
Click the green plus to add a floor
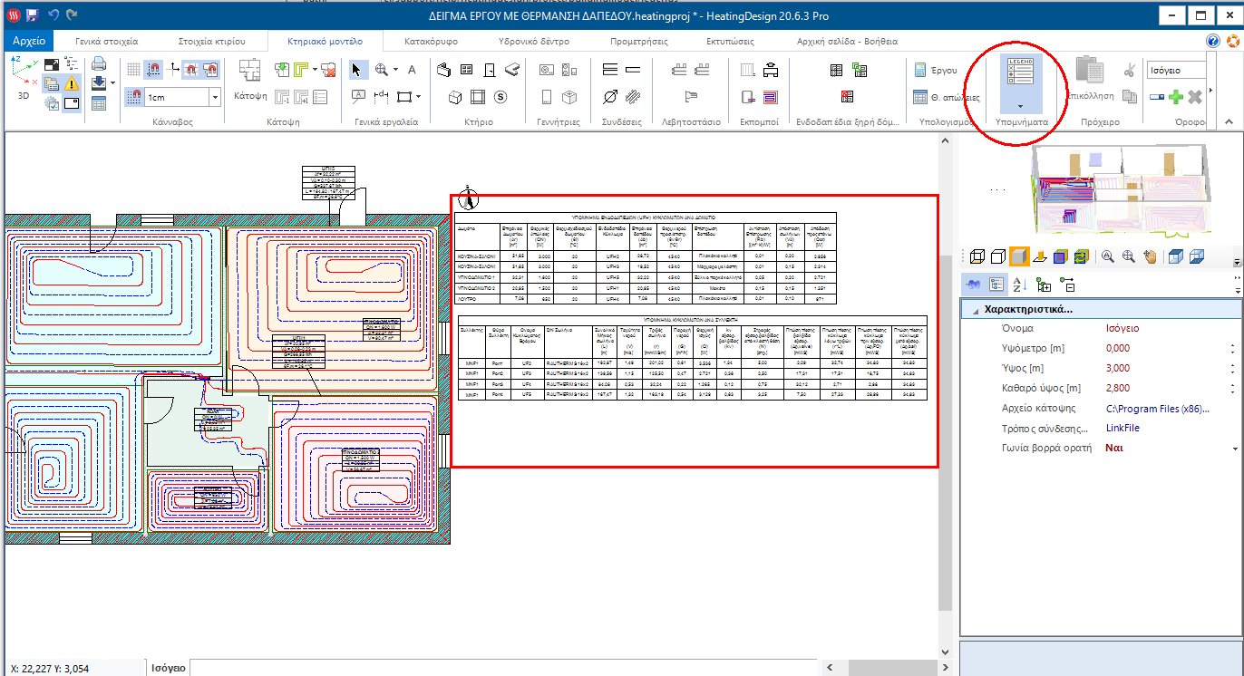pyautogui.click(x=1177, y=96)
